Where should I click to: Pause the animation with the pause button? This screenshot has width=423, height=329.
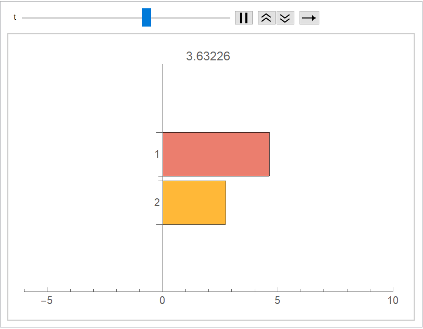[x=243, y=18]
